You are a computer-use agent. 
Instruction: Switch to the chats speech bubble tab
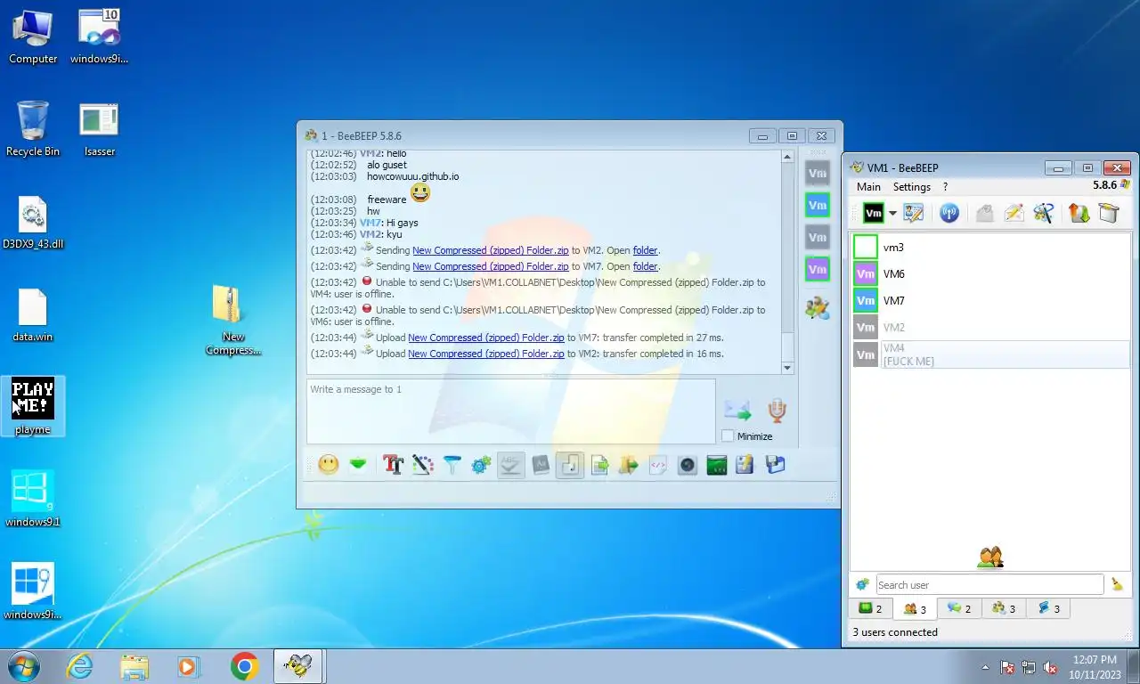pyautogui.click(x=959, y=609)
